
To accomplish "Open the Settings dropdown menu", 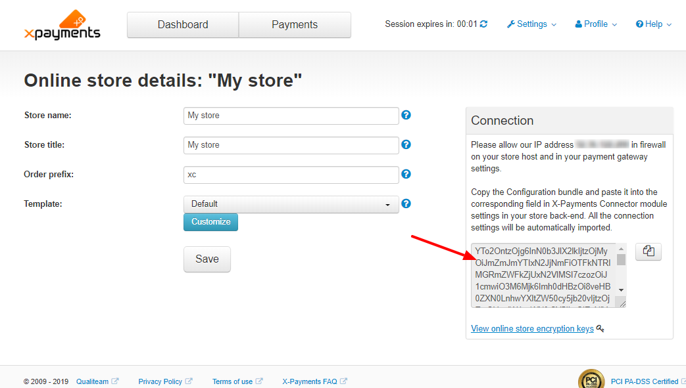I will pyautogui.click(x=531, y=24).
